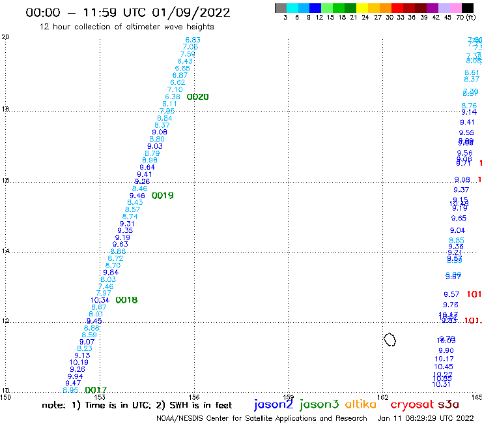The height and width of the screenshot is (424, 482).
Task: Select the 0018 time marker
Action: point(126,300)
